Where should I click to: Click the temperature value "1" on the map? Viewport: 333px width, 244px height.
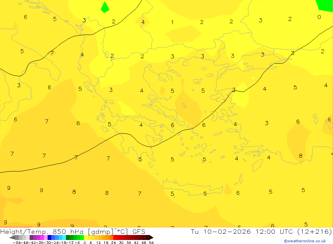click(x=172, y=22)
